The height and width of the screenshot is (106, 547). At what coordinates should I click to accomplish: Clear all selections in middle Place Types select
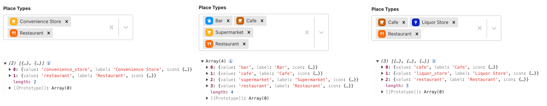307,33
